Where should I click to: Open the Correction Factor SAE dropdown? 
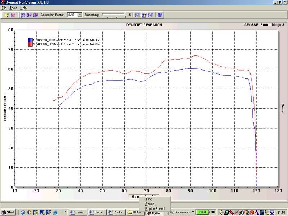click(x=80, y=15)
